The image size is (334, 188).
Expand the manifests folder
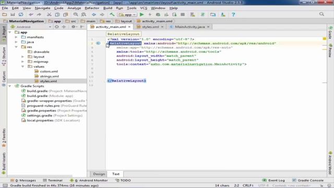coord(16,37)
